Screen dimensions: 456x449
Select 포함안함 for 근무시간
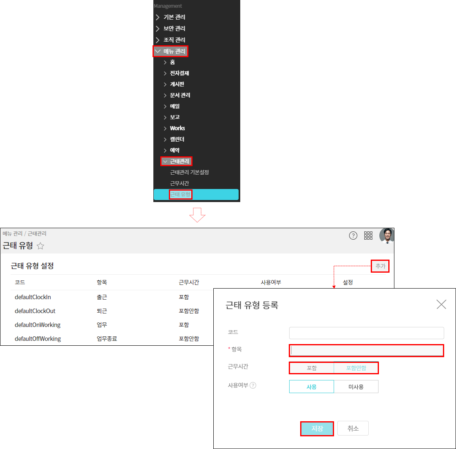(356, 368)
